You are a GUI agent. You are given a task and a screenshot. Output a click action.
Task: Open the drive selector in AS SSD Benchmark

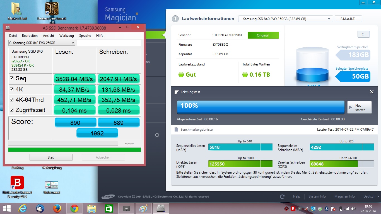coord(42,43)
